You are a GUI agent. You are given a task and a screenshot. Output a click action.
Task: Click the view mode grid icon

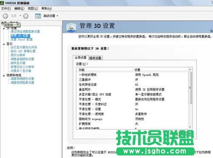click(38, 16)
